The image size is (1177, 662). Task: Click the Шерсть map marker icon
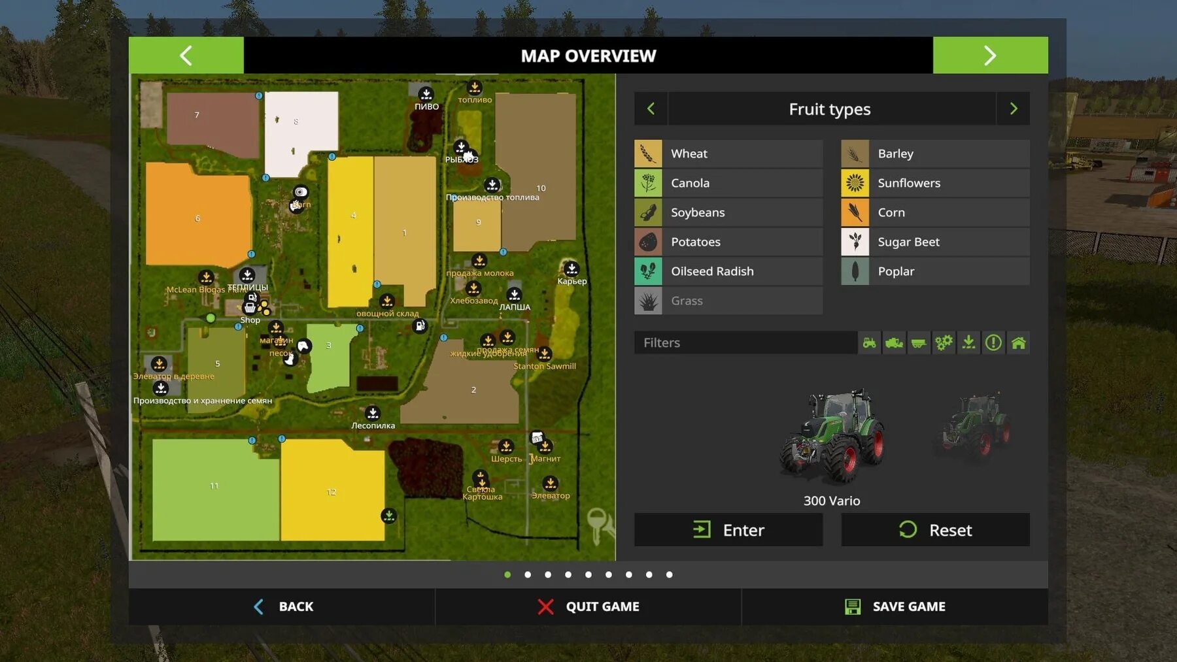tap(506, 446)
